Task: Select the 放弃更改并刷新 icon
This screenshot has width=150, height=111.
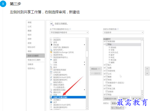Action: 51,70
